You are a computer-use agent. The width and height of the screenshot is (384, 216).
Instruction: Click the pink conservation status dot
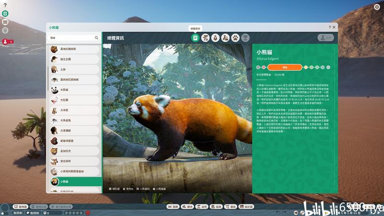[264, 67]
